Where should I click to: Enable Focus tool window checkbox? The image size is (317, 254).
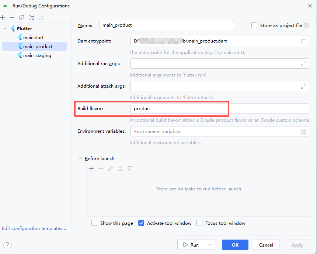(x=199, y=223)
